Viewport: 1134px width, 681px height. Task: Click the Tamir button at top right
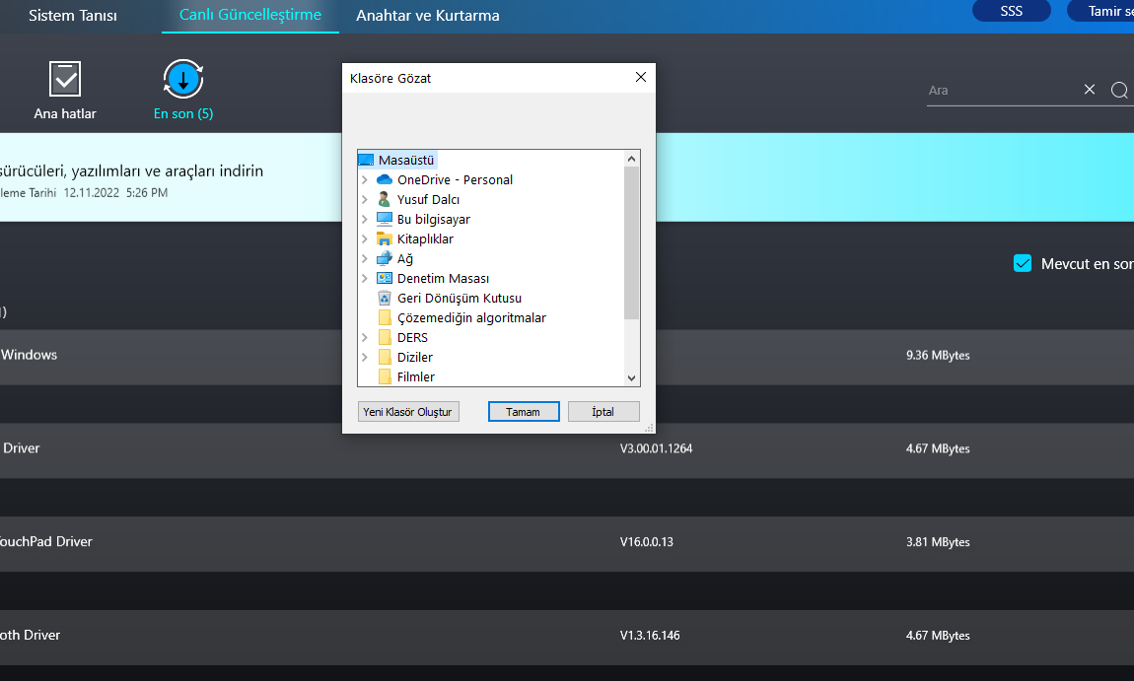tap(1100, 11)
